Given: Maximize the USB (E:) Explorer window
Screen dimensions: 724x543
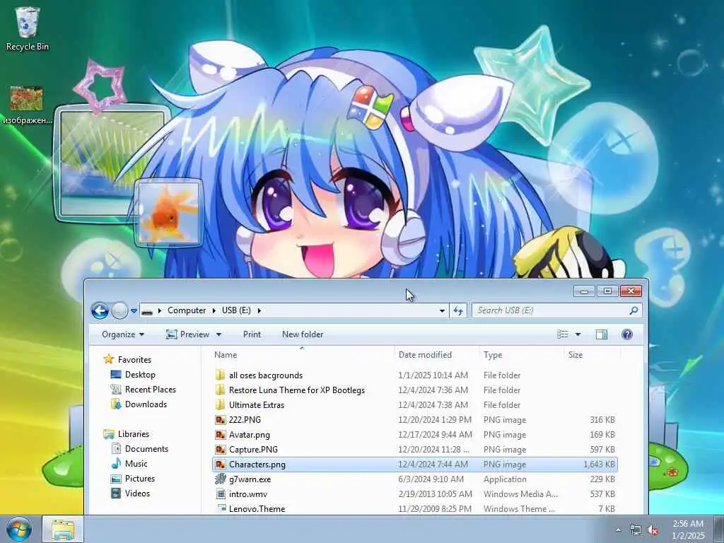Looking at the screenshot, I should tap(607, 291).
